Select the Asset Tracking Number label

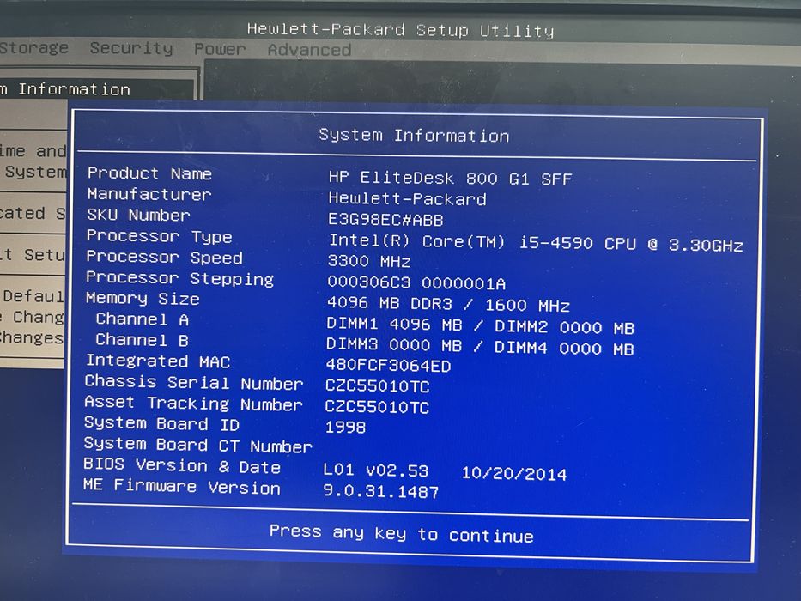194,404
